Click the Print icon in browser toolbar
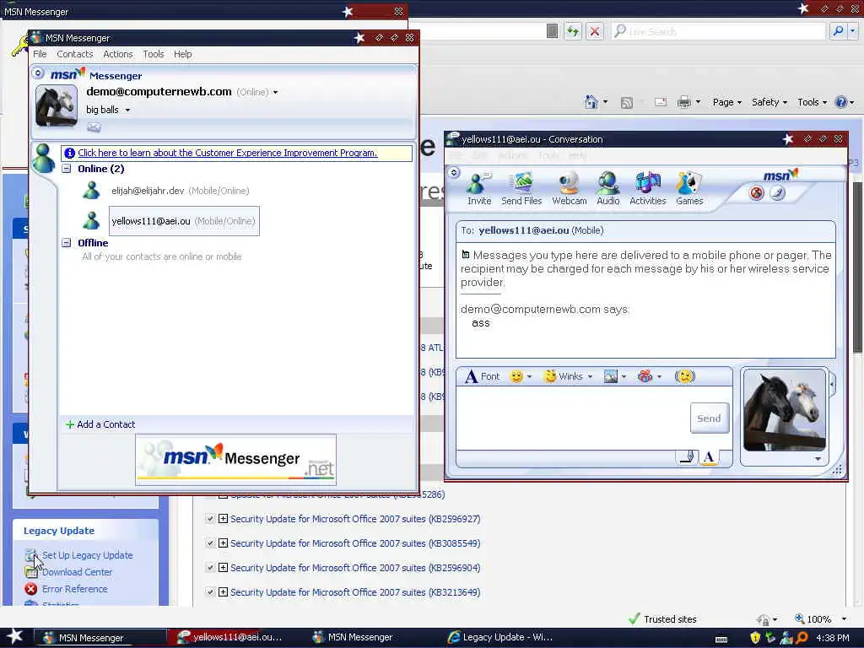The image size is (864, 648). click(x=683, y=102)
